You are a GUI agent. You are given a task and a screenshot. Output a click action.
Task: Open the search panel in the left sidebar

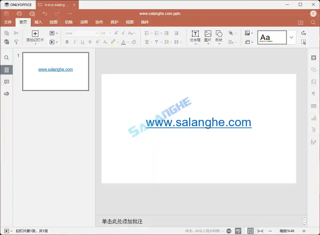[6, 57]
